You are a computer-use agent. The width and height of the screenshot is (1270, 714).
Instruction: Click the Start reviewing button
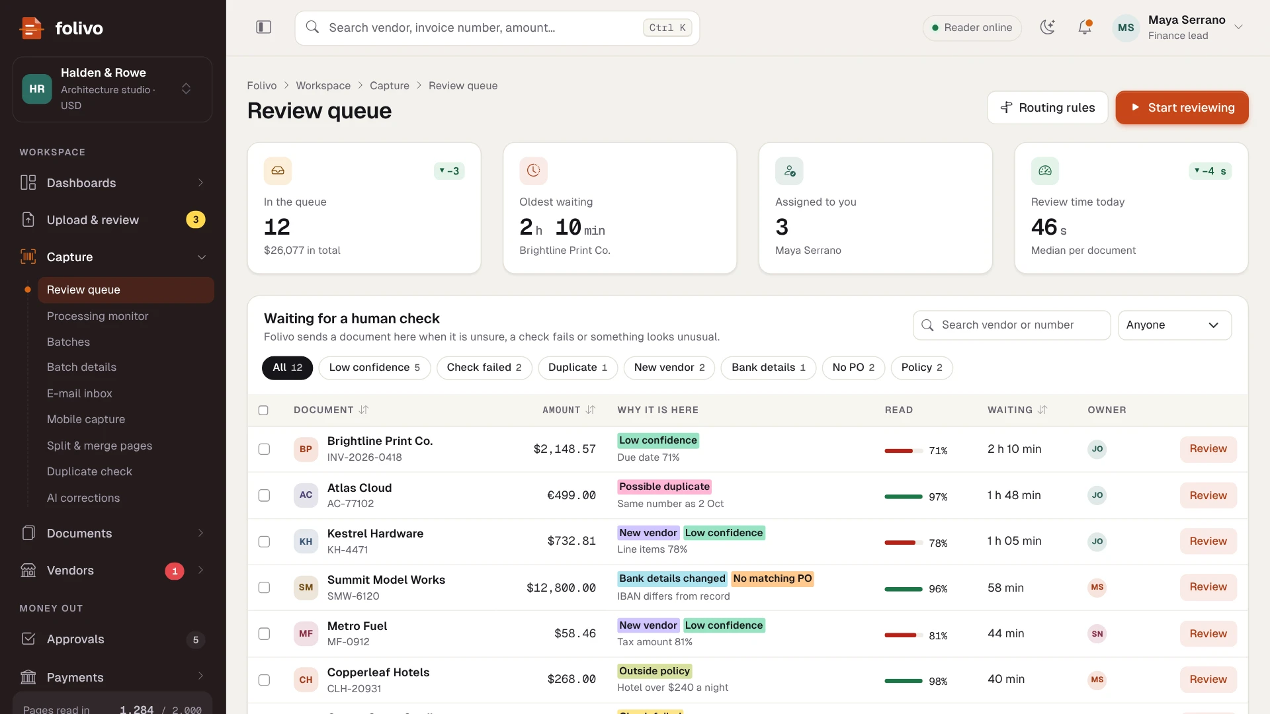[1182, 108]
